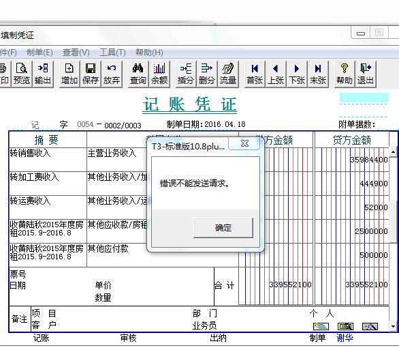The image size is (399, 348).
Task: Click the 贷方金额 column header
Action: pos(351,140)
